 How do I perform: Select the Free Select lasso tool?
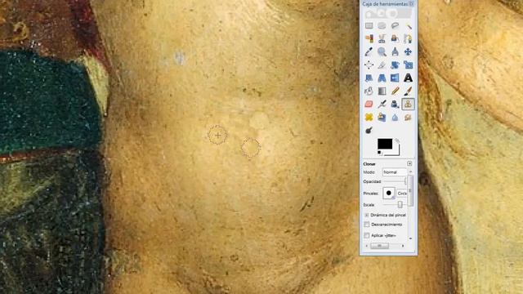395,26
